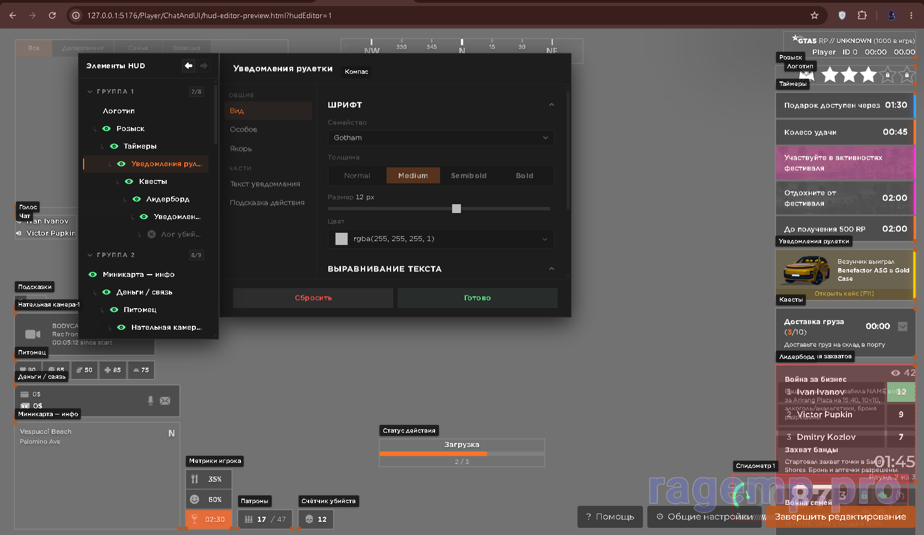
Task: Click the wine glass 02:30 metric
Action: (x=208, y=519)
